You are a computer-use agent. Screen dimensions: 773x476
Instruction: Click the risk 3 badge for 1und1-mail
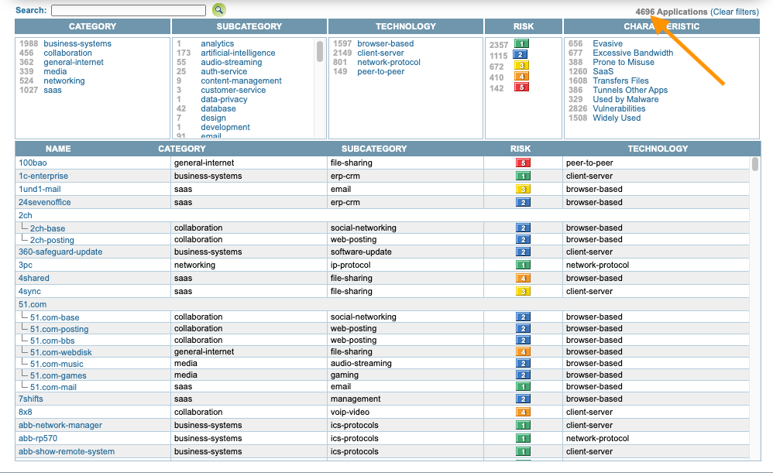tap(523, 189)
